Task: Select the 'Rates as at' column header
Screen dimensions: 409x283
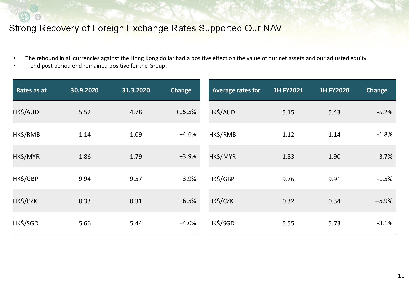Action: pyautogui.click(x=31, y=90)
